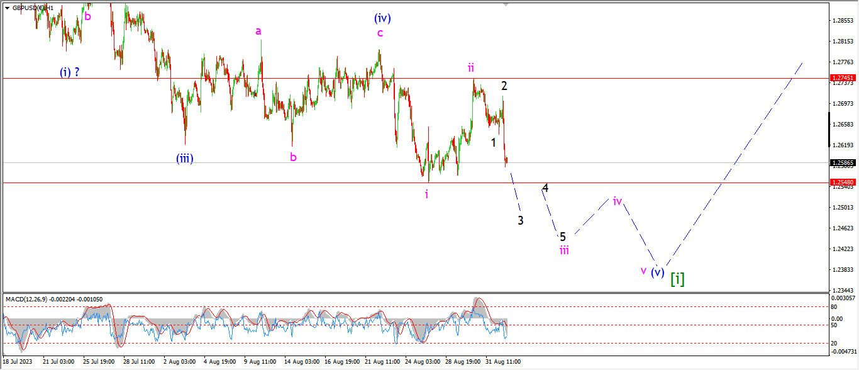
Task: Select the black 3 wave label
Action: click(x=521, y=220)
